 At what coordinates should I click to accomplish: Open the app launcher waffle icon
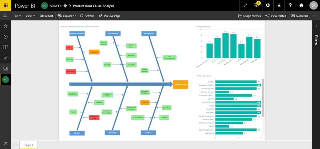coord(5,5)
